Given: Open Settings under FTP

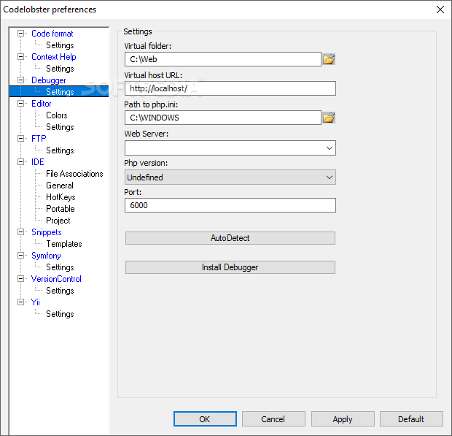Looking at the screenshot, I should (60, 150).
